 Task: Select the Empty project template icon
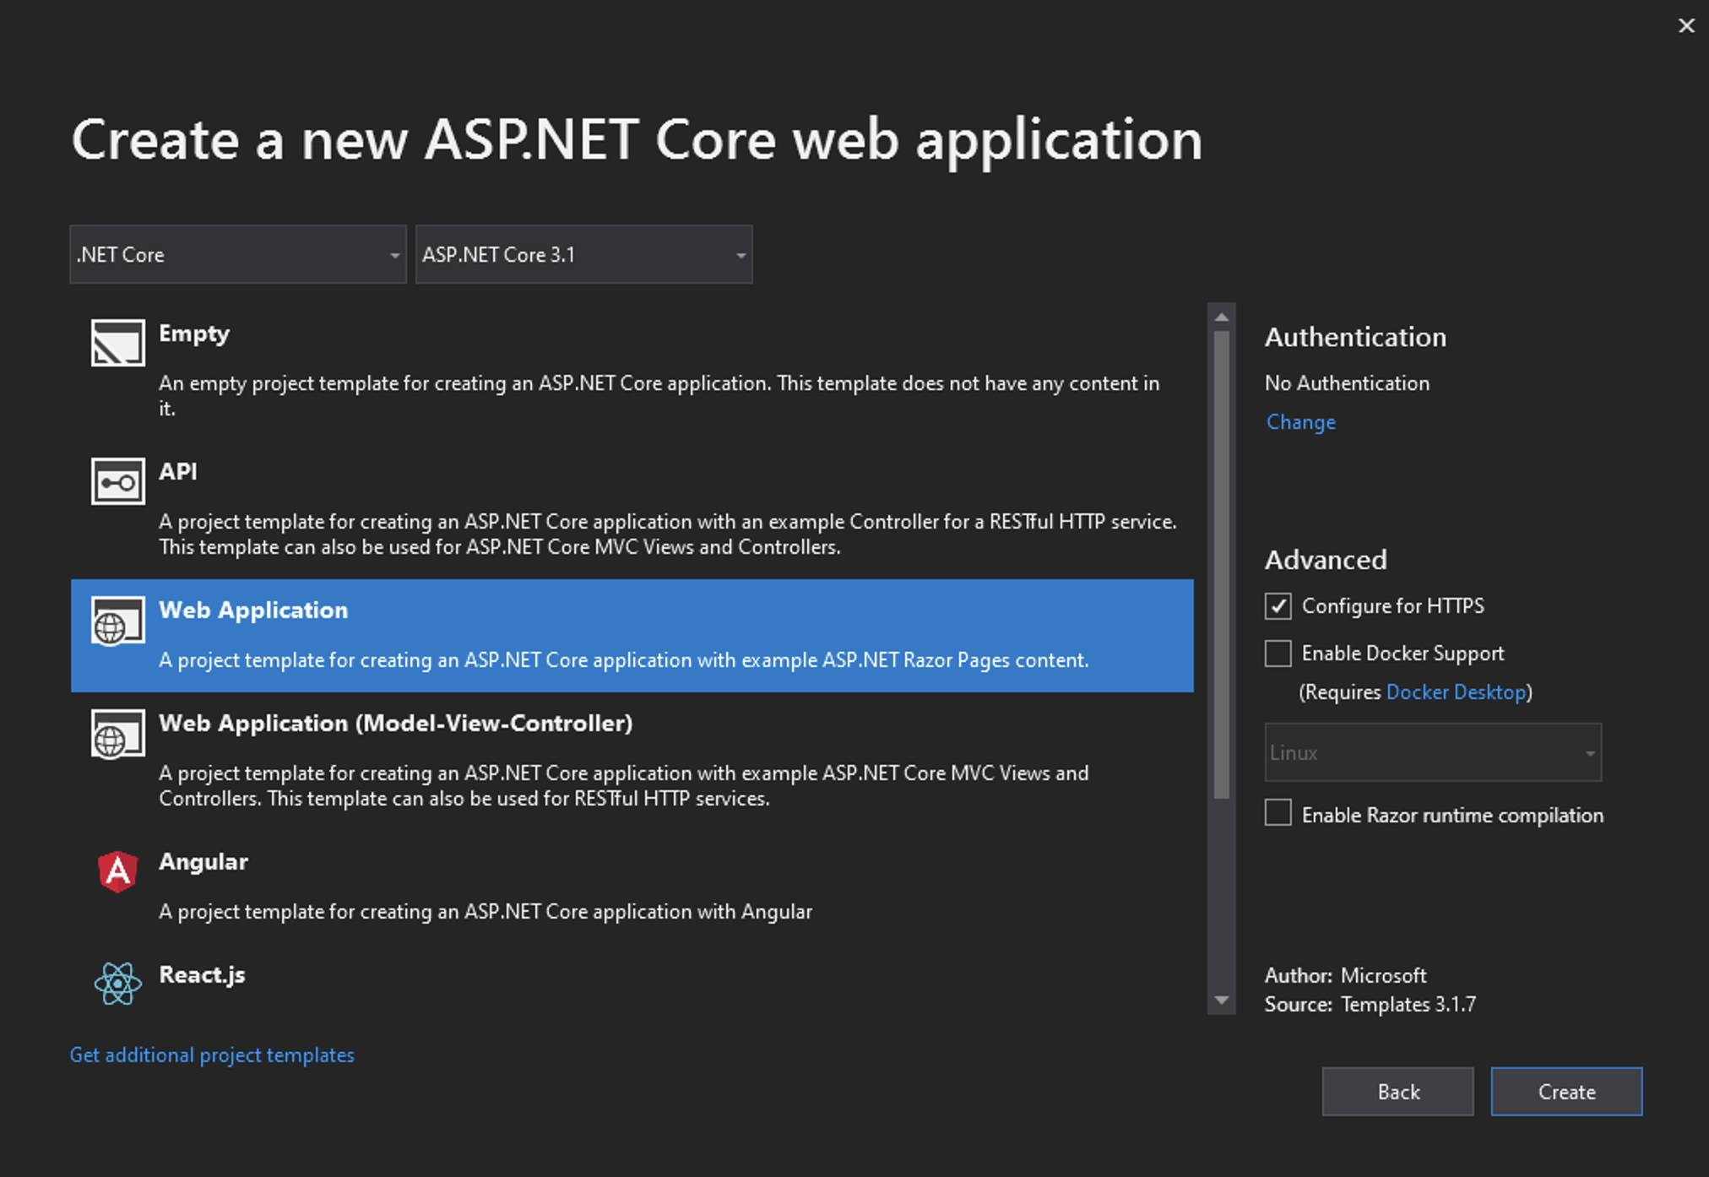[117, 343]
